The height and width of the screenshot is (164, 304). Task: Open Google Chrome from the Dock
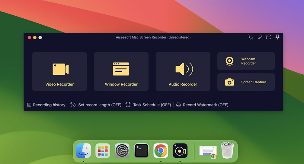coord(161,151)
